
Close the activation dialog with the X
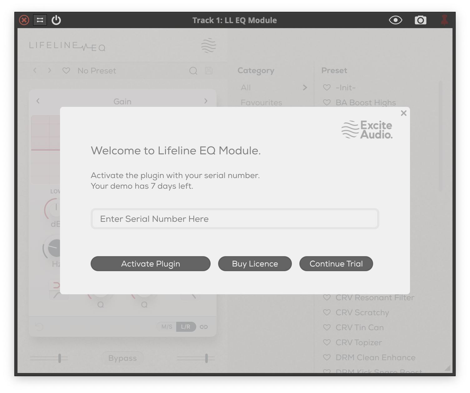404,113
